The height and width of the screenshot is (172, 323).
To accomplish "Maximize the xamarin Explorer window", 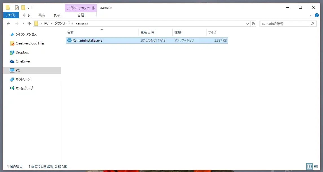I will [x=300, y=8].
